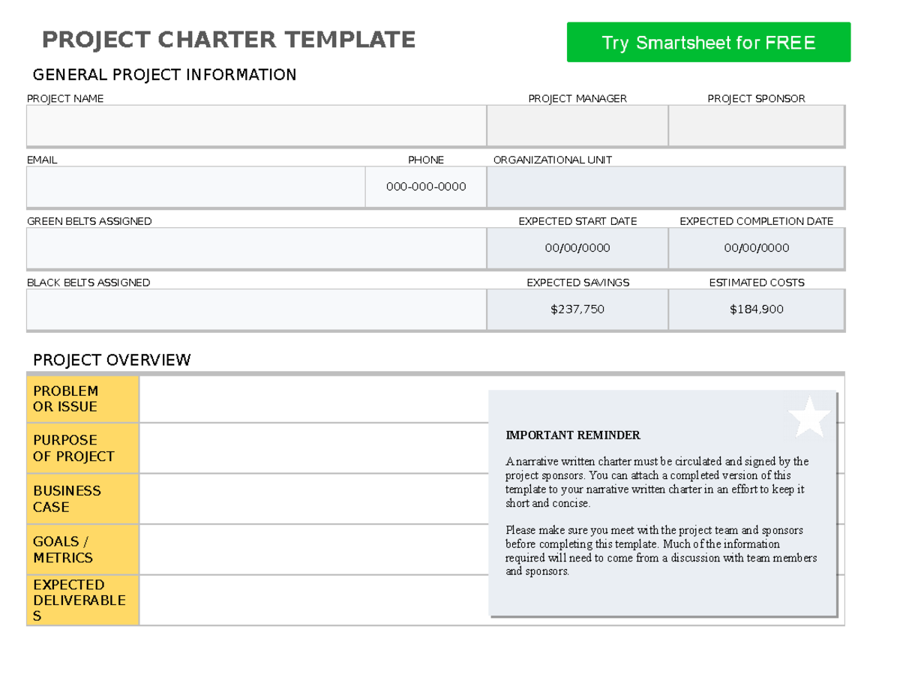Viewport: 900px width, 695px height.
Task: Click the GREEN BELTS ASSIGNED field
Action: (255, 247)
